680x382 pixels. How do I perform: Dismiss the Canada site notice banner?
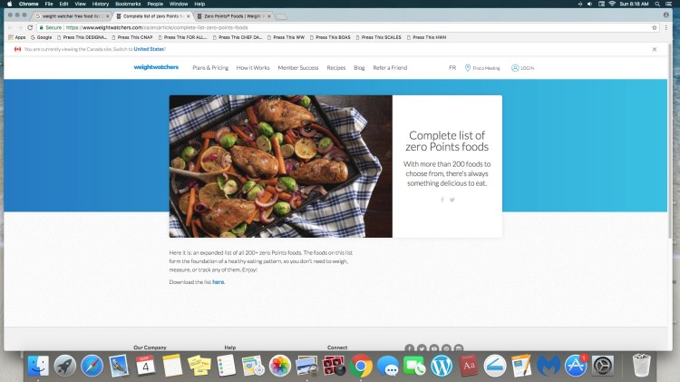point(655,49)
